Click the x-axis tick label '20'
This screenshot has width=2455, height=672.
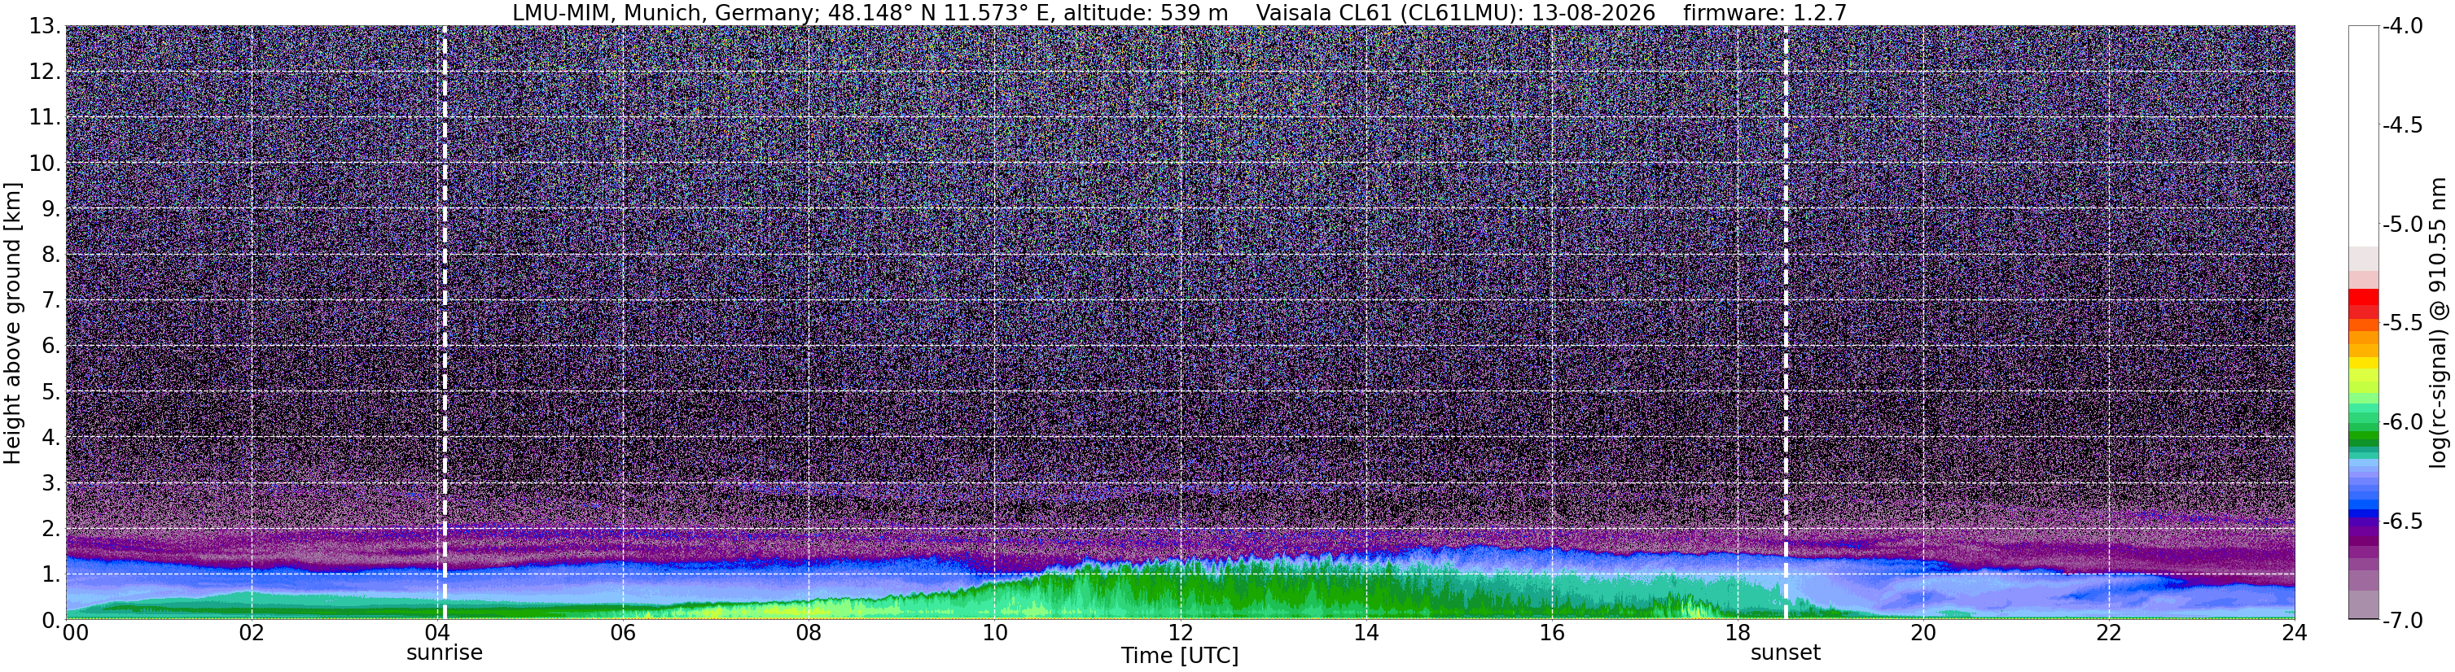pos(1923,633)
